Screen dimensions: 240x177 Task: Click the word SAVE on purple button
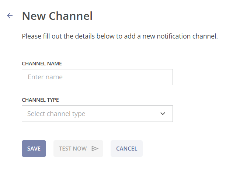click(34, 148)
